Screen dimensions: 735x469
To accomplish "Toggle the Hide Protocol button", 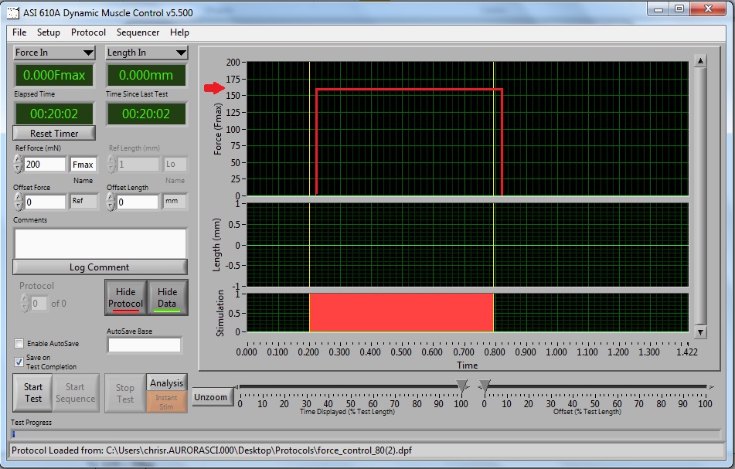I will (x=126, y=297).
